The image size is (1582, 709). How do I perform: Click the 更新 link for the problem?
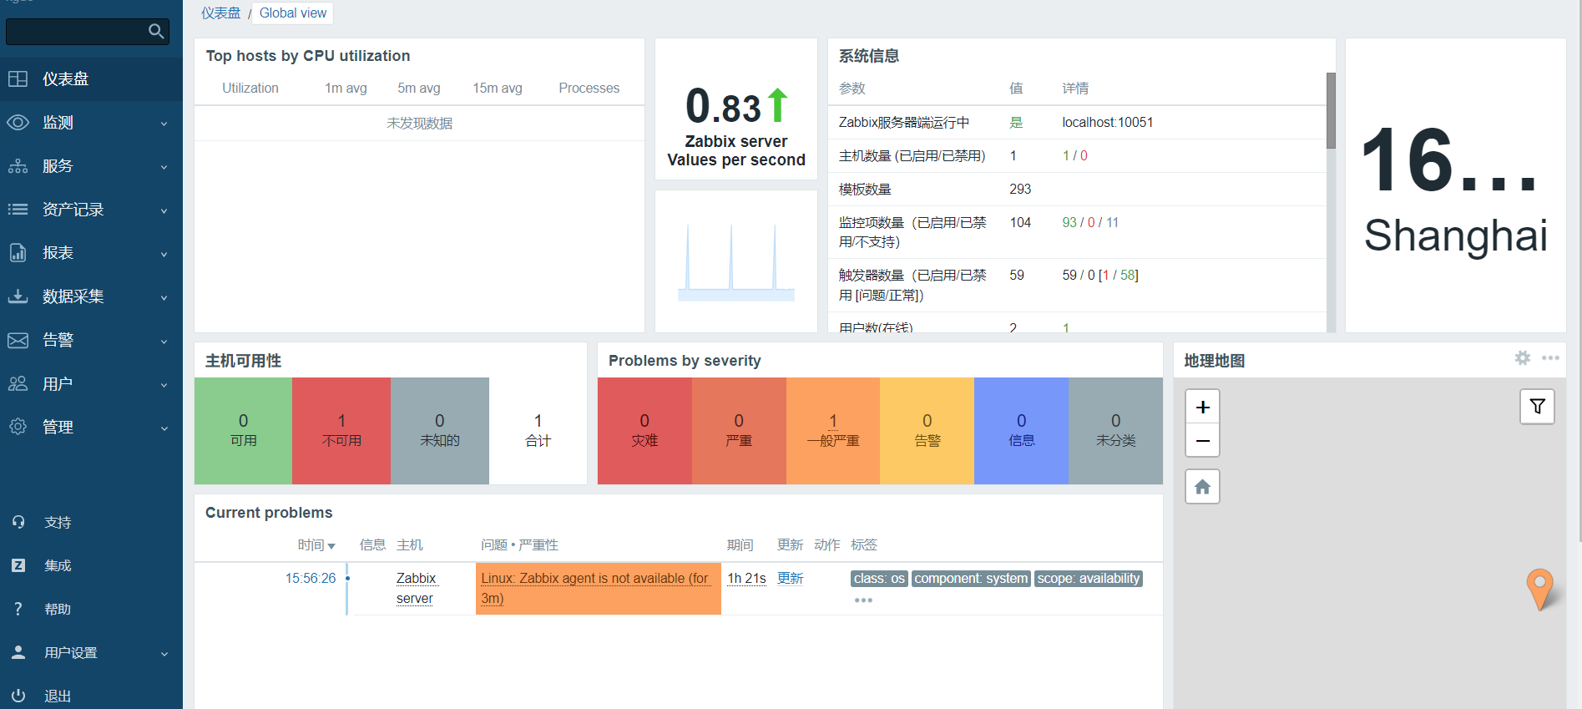point(790,579)
